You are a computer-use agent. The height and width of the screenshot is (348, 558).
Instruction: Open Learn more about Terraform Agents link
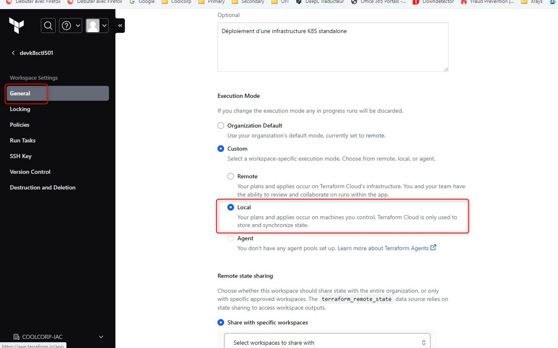[387, 248]
